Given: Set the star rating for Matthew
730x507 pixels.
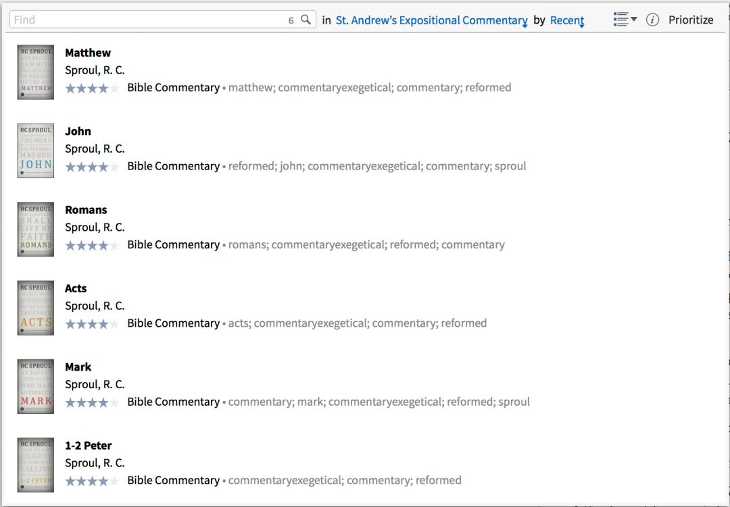Looking at the screenshot, I should 92,88.
